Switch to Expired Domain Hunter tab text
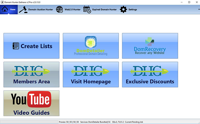The width and height of the screenshot is (200, 124). click(105, 10)
